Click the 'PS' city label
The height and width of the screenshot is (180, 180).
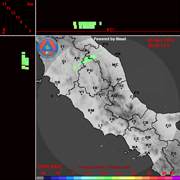[105, 44]
